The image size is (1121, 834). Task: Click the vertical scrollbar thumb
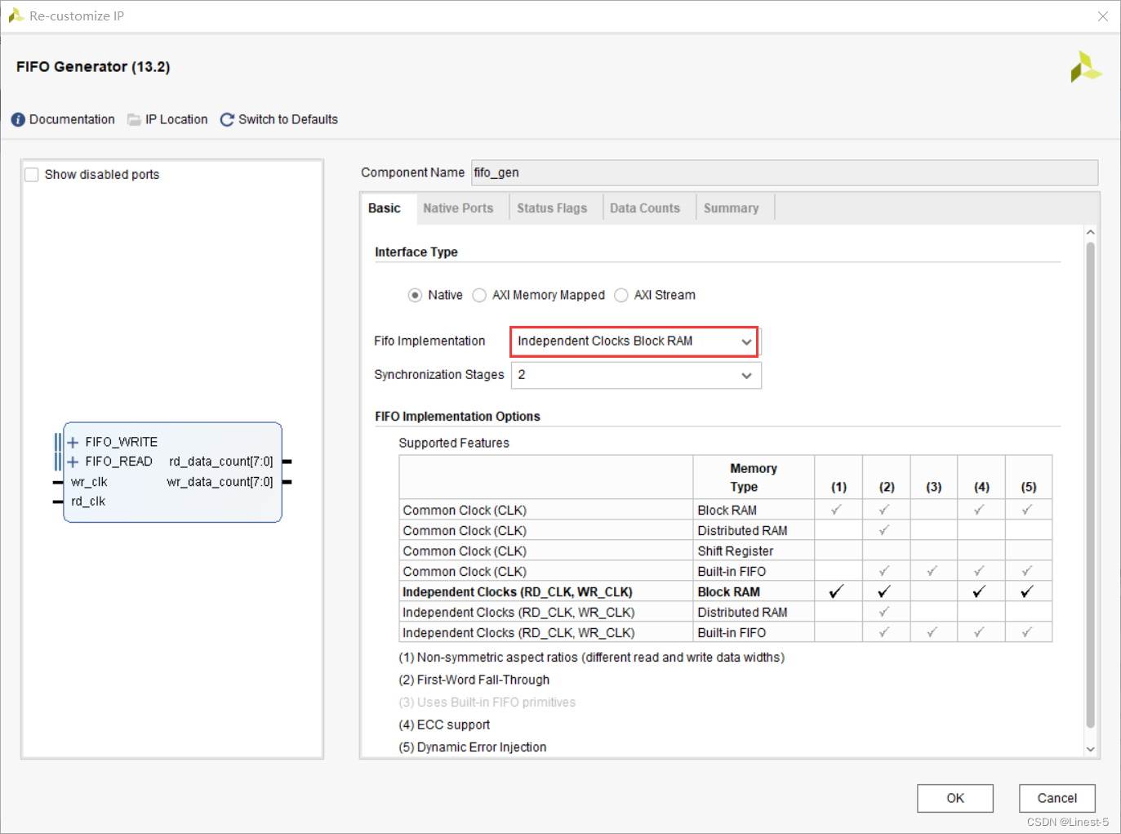pyautogui.click(x=1091, y=484)
